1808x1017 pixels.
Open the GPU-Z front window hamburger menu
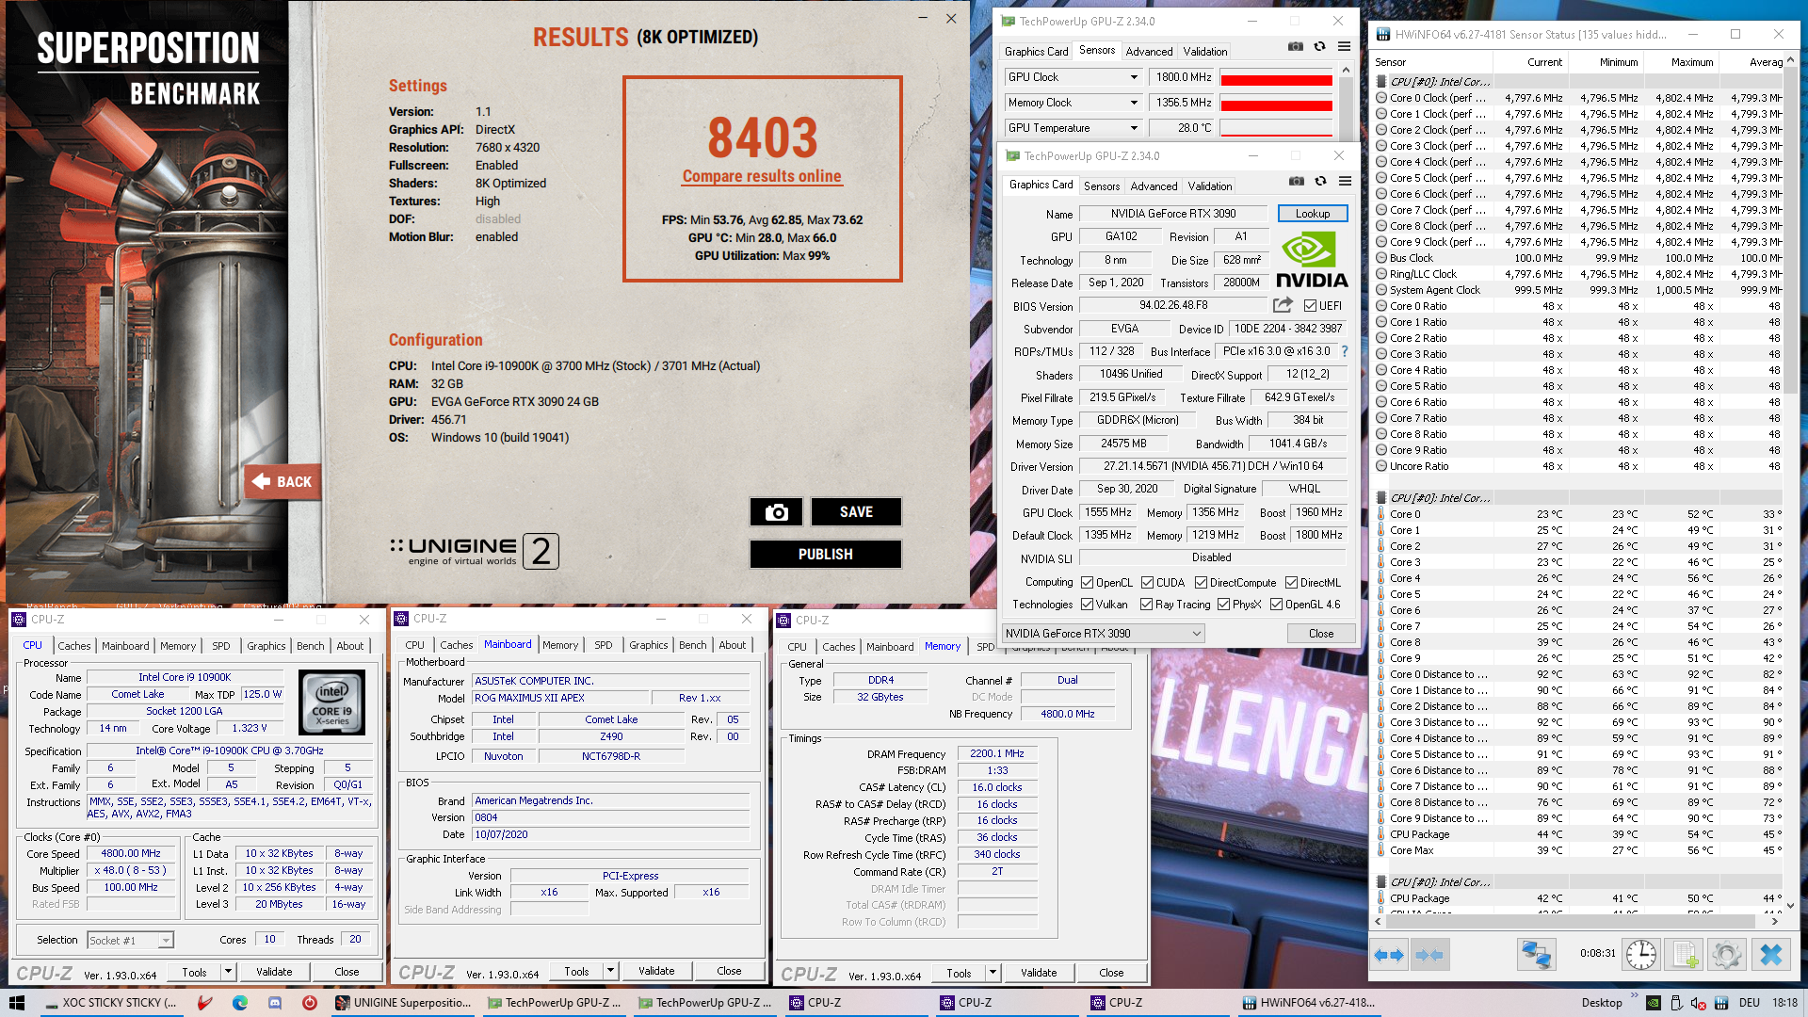[1345, 182]
